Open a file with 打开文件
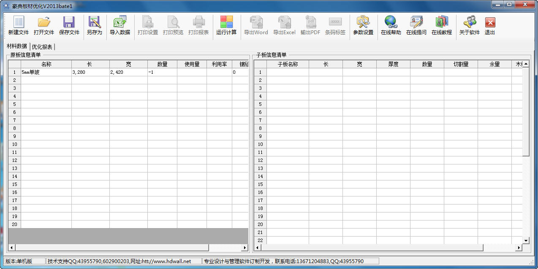Viewport: 538px width, 269px height. click(x=44, y=26)
